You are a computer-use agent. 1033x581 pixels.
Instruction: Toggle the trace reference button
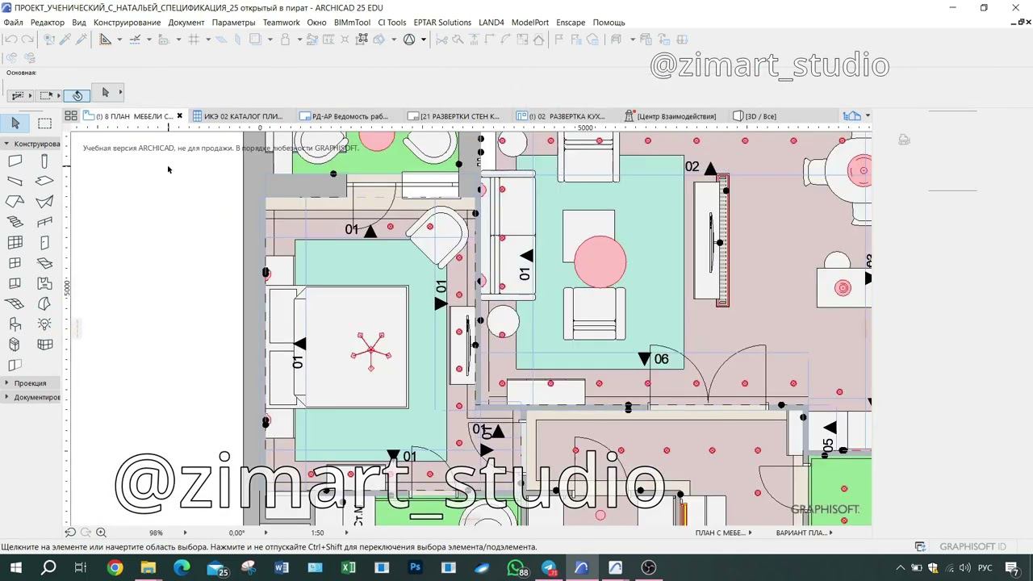point(256,40)
